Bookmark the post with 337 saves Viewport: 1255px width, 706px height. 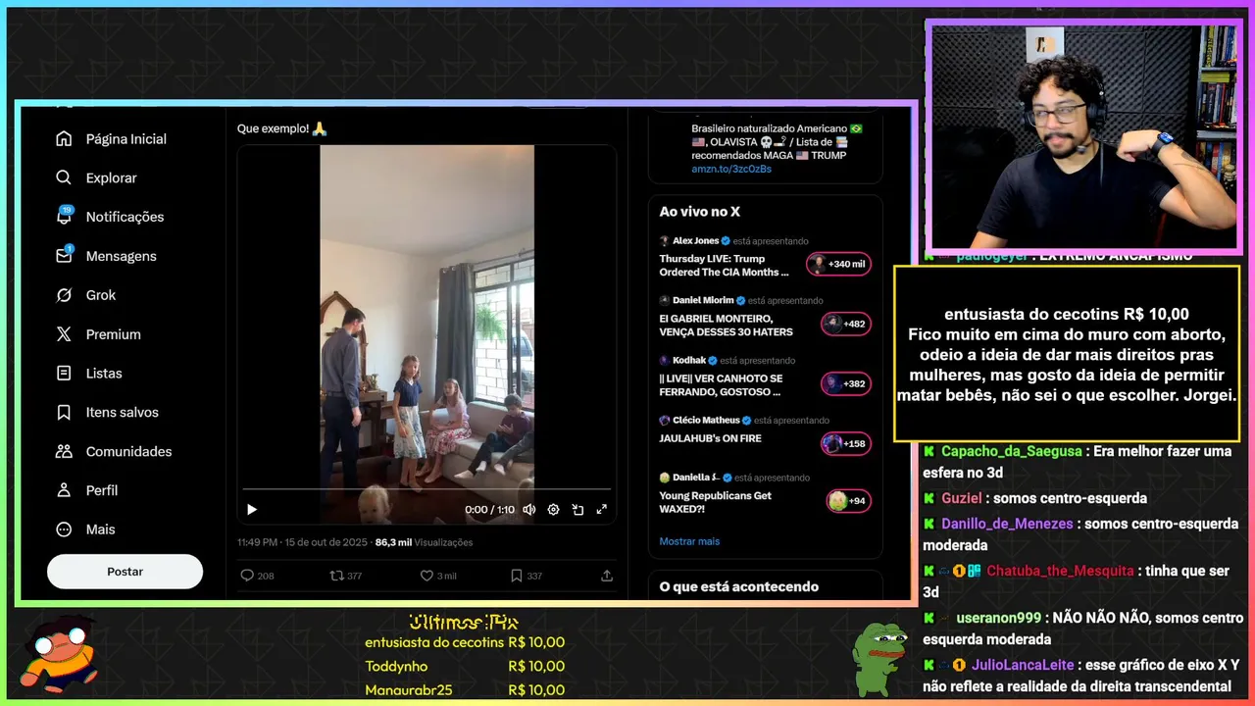[527, 576]
